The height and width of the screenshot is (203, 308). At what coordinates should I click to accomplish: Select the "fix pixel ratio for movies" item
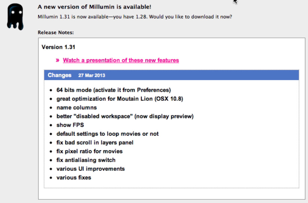point(89,151)
